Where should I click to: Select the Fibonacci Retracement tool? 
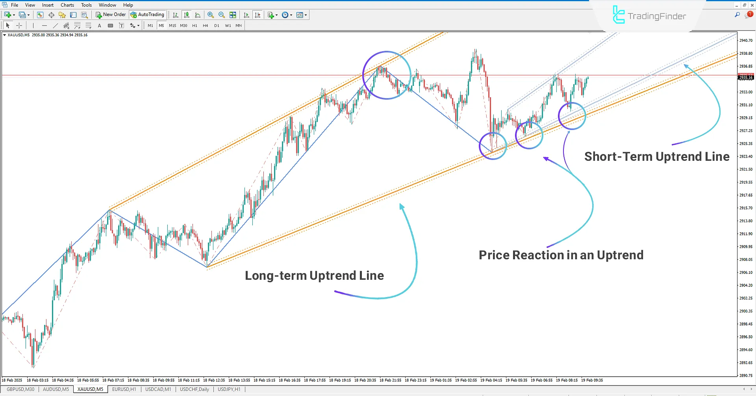point(78,25)
